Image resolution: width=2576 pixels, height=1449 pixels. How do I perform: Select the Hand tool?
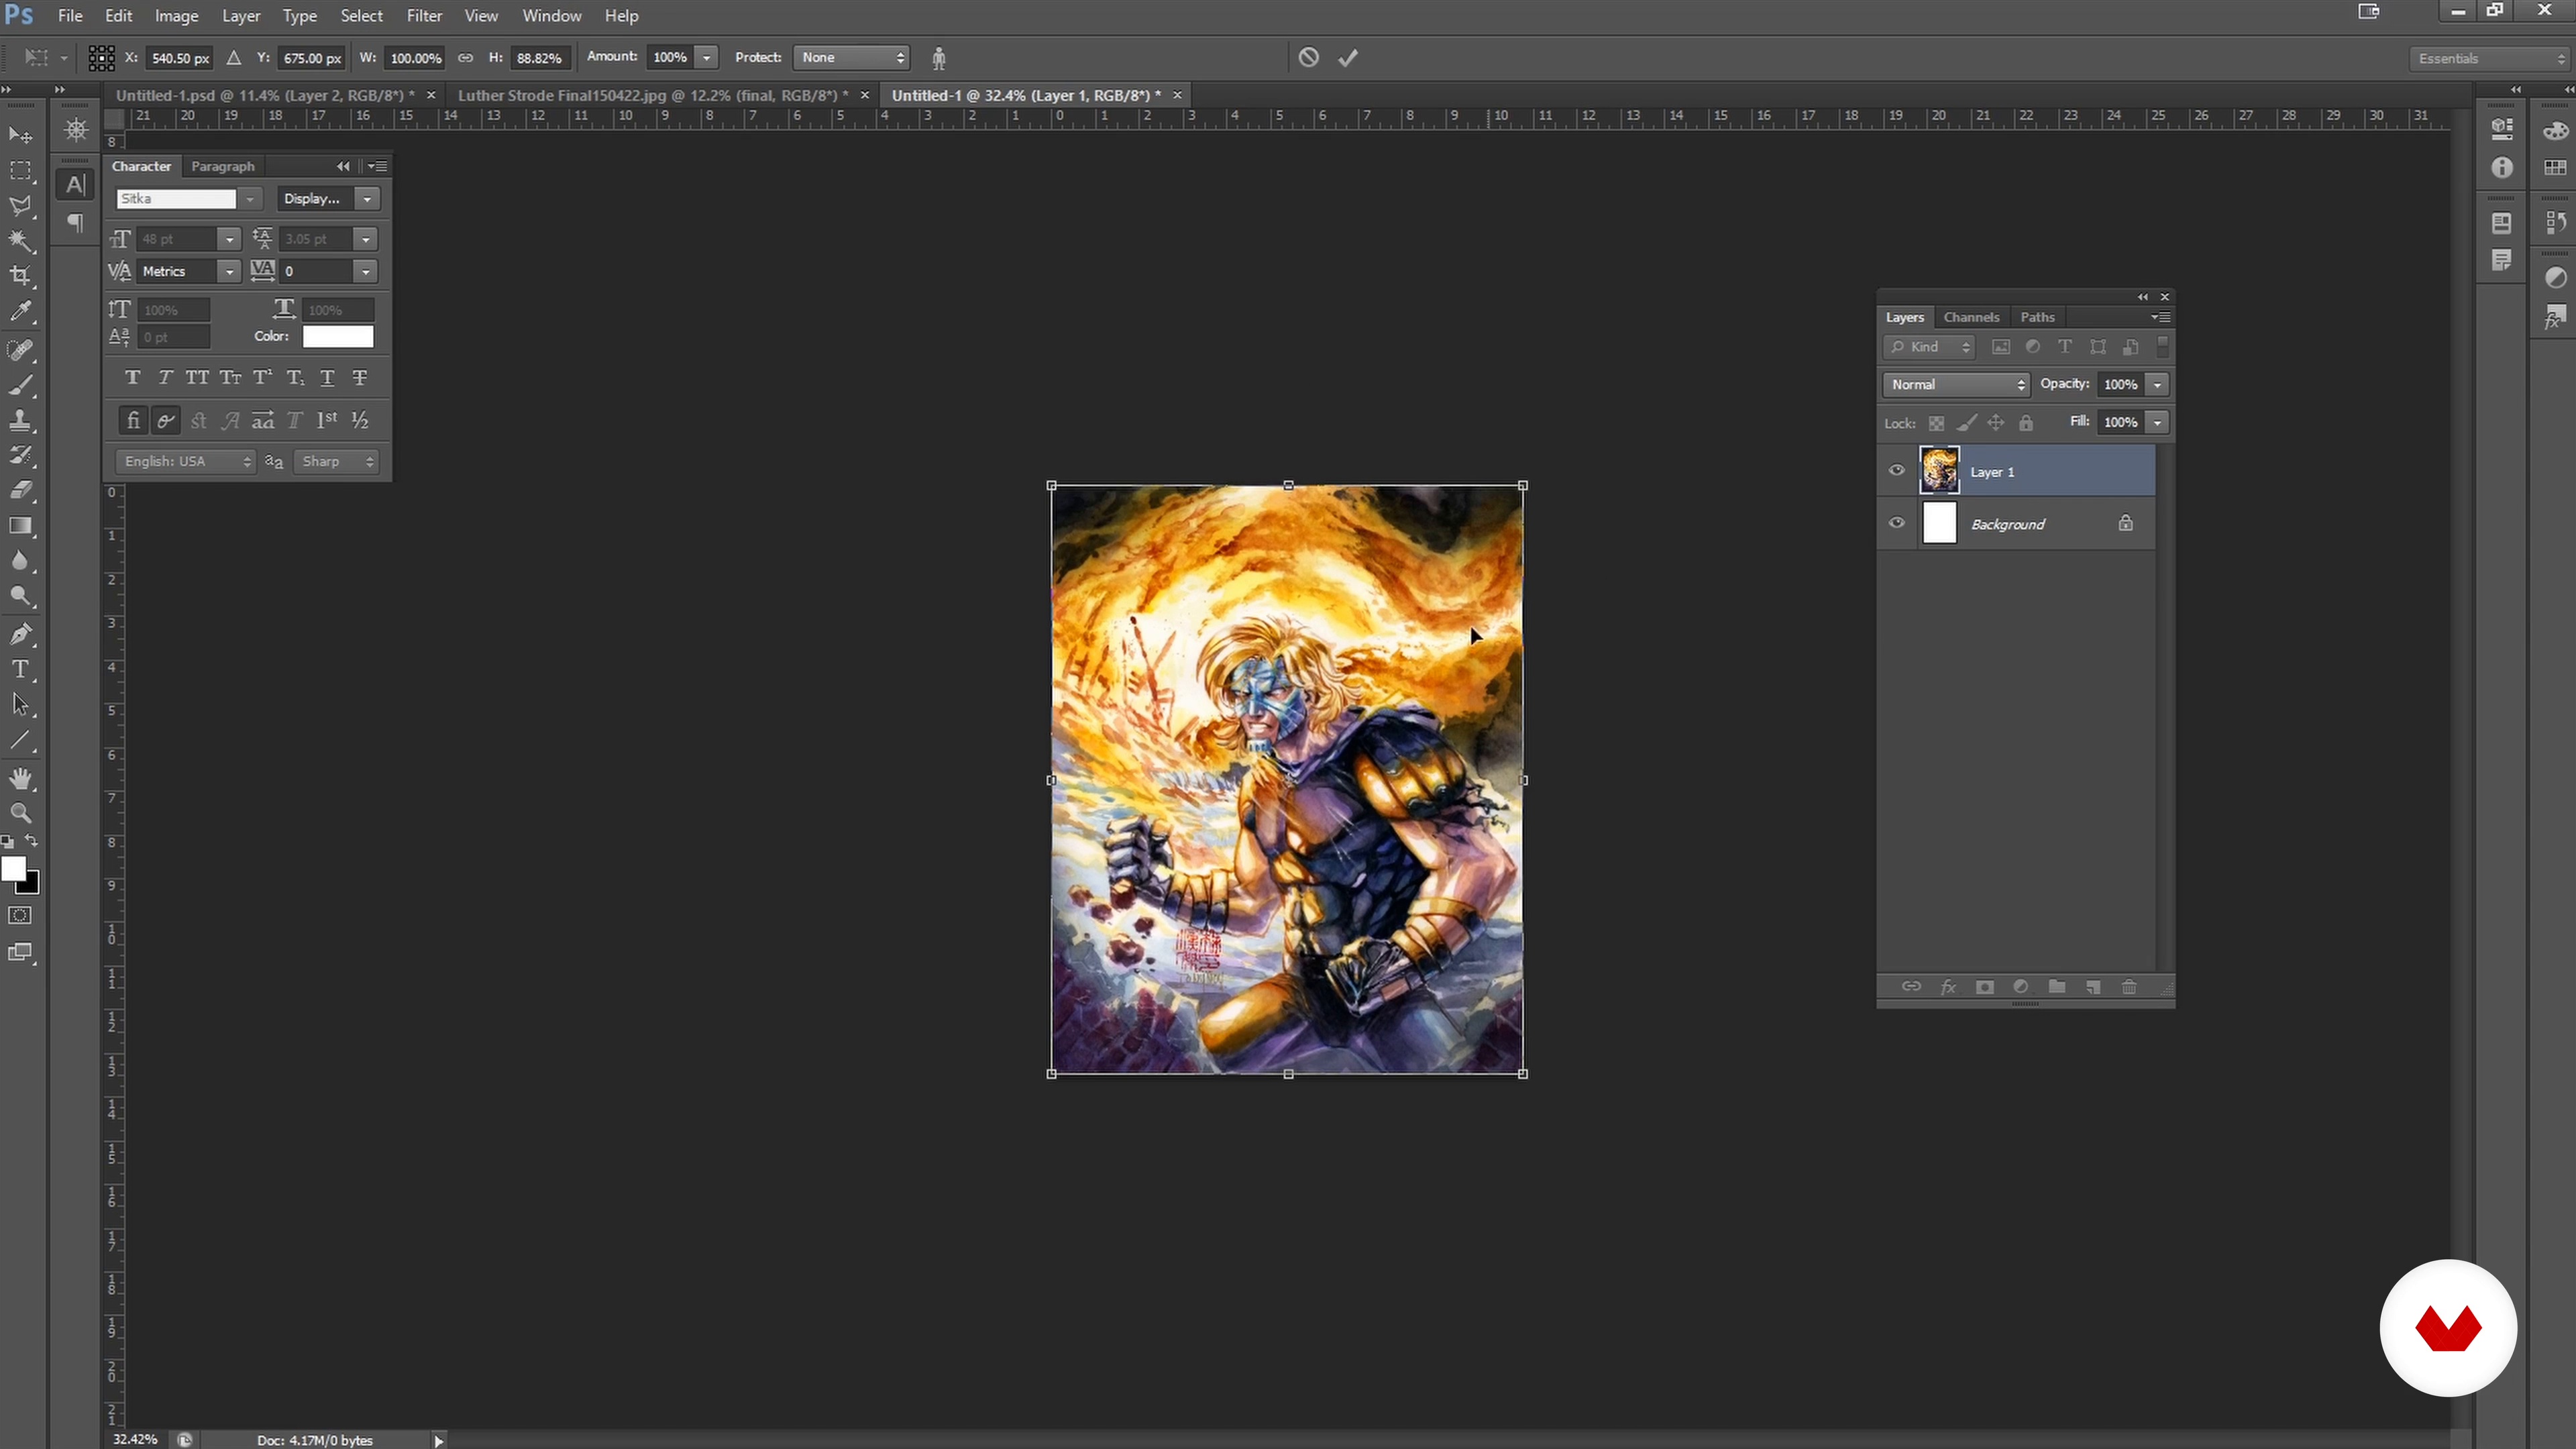point(20,778)
